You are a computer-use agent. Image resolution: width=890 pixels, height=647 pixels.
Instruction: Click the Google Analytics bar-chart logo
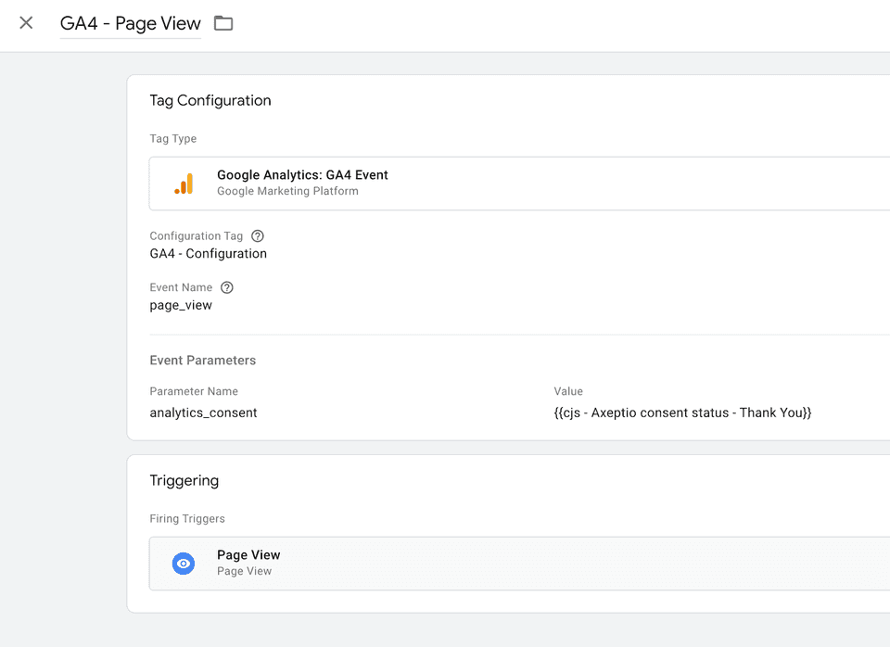(x=184, y=184)
